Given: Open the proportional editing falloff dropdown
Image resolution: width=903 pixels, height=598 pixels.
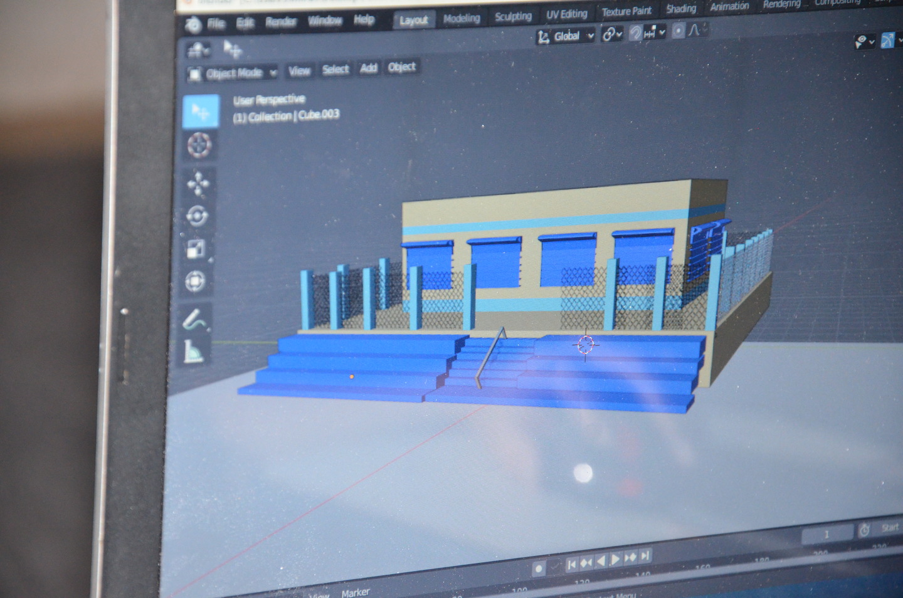Looking at the screenshot, I should click(697, 29).
